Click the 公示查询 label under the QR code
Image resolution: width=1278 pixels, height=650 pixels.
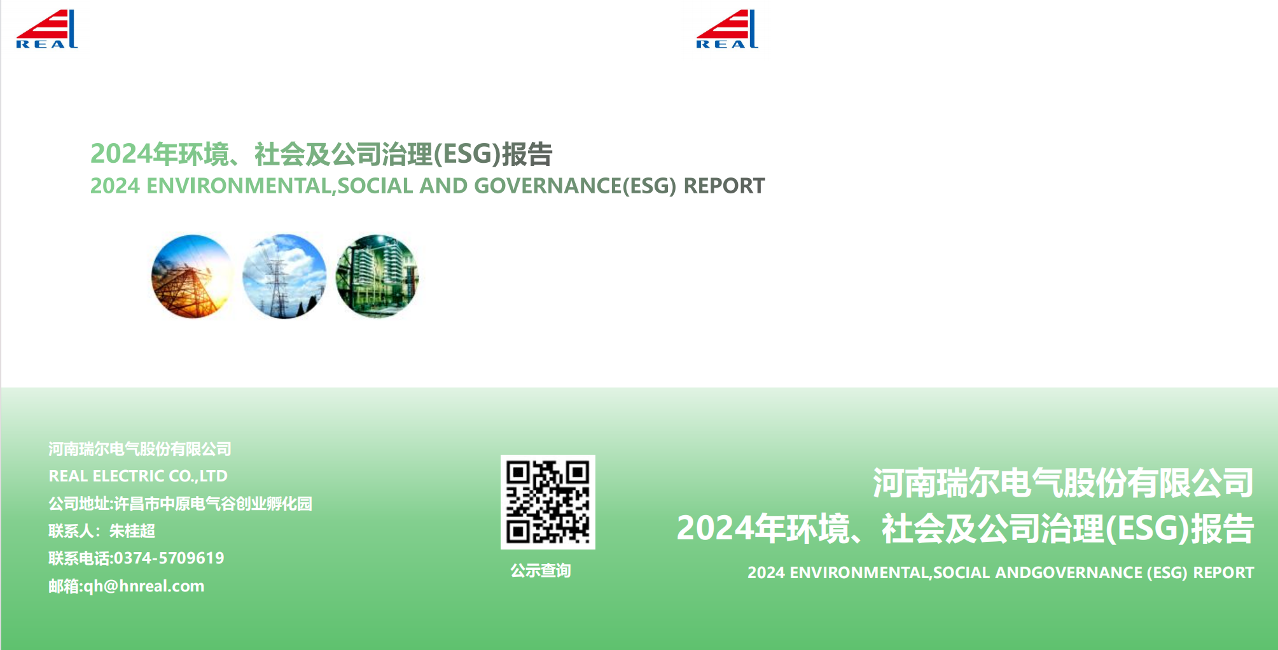(x=541, y=570)
